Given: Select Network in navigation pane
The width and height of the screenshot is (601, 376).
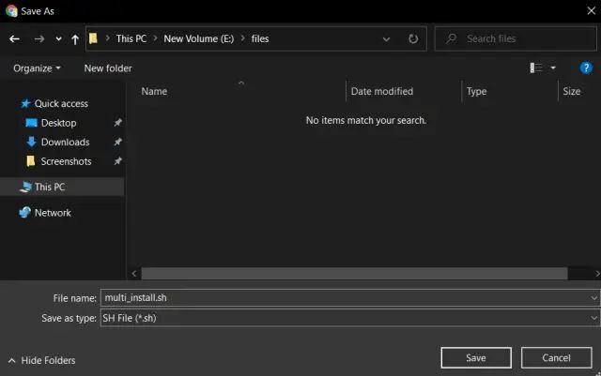Looking at the screenshot, I should tap(53, 213).
